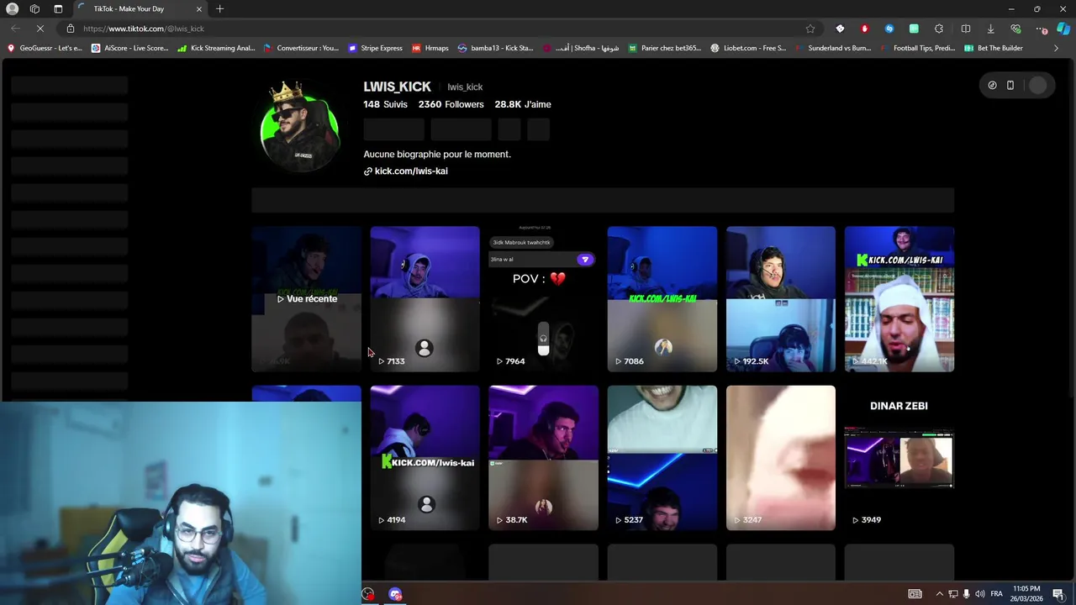Open the video with 3247 views
The height and width of the screenshot is (605, 1076).
pyautogui.click(x=780, y=458)
